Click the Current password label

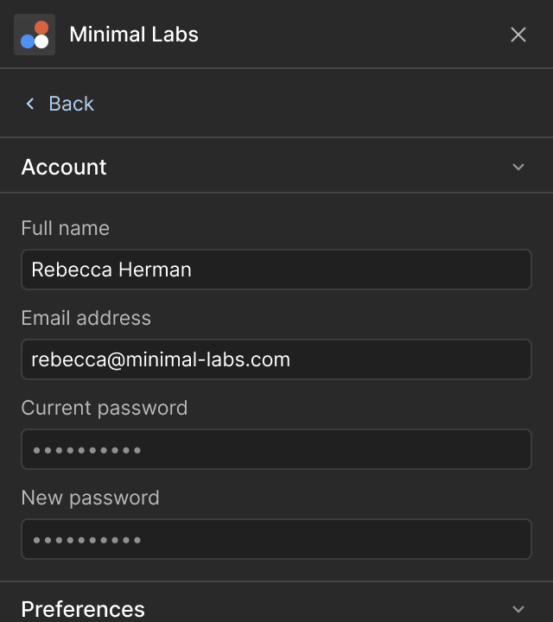pos(105,408)
